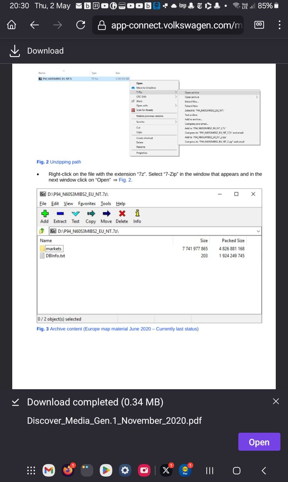Open the Settings gear in the dock
Screen dimensions: 288x482
coord(125,470)
